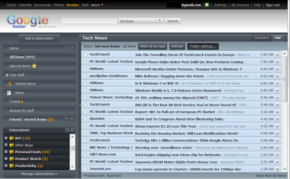Image resolution: width=290 pixels, height=179 pixels.
Task: Minimize the Friends' shared items section
Action: [67, 119]
